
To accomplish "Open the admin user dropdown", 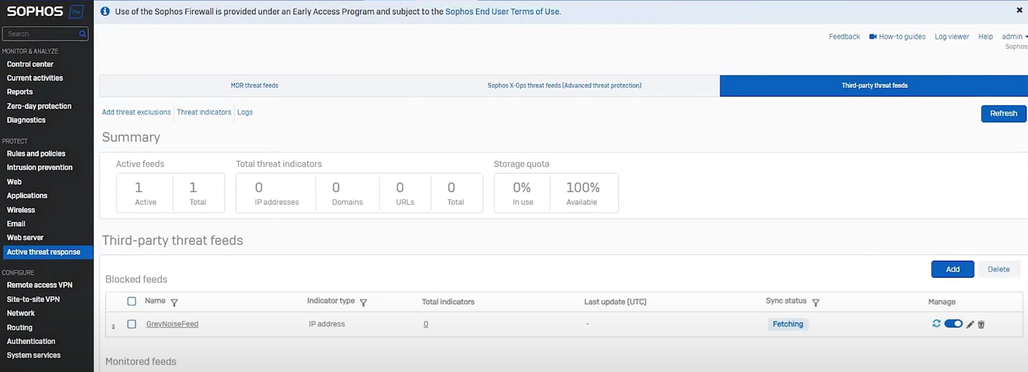I will 1014,36.
